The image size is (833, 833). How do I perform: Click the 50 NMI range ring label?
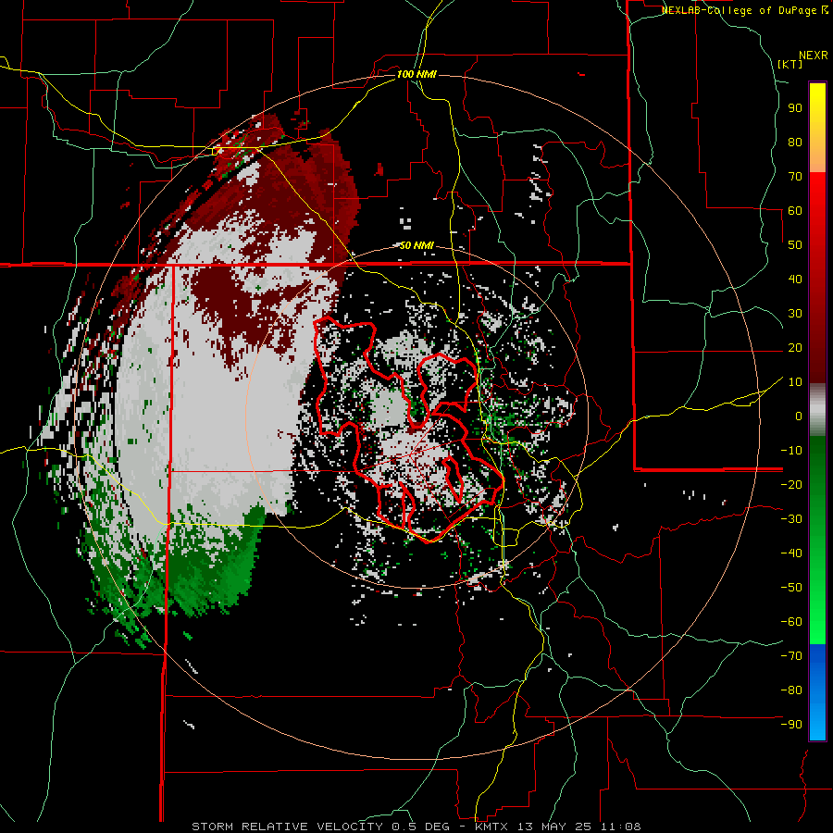click(x=416, y=245)
